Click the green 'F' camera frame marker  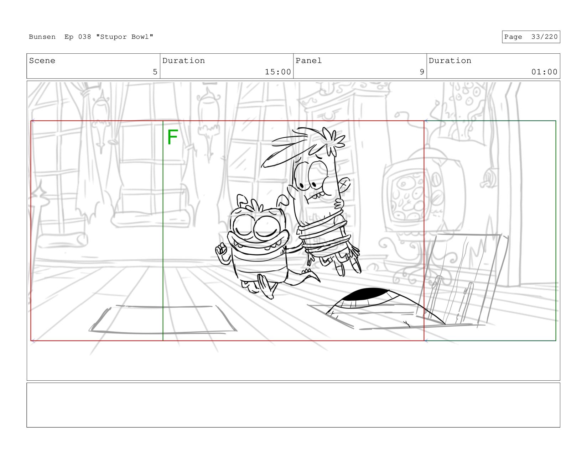[x=172, y=137]
